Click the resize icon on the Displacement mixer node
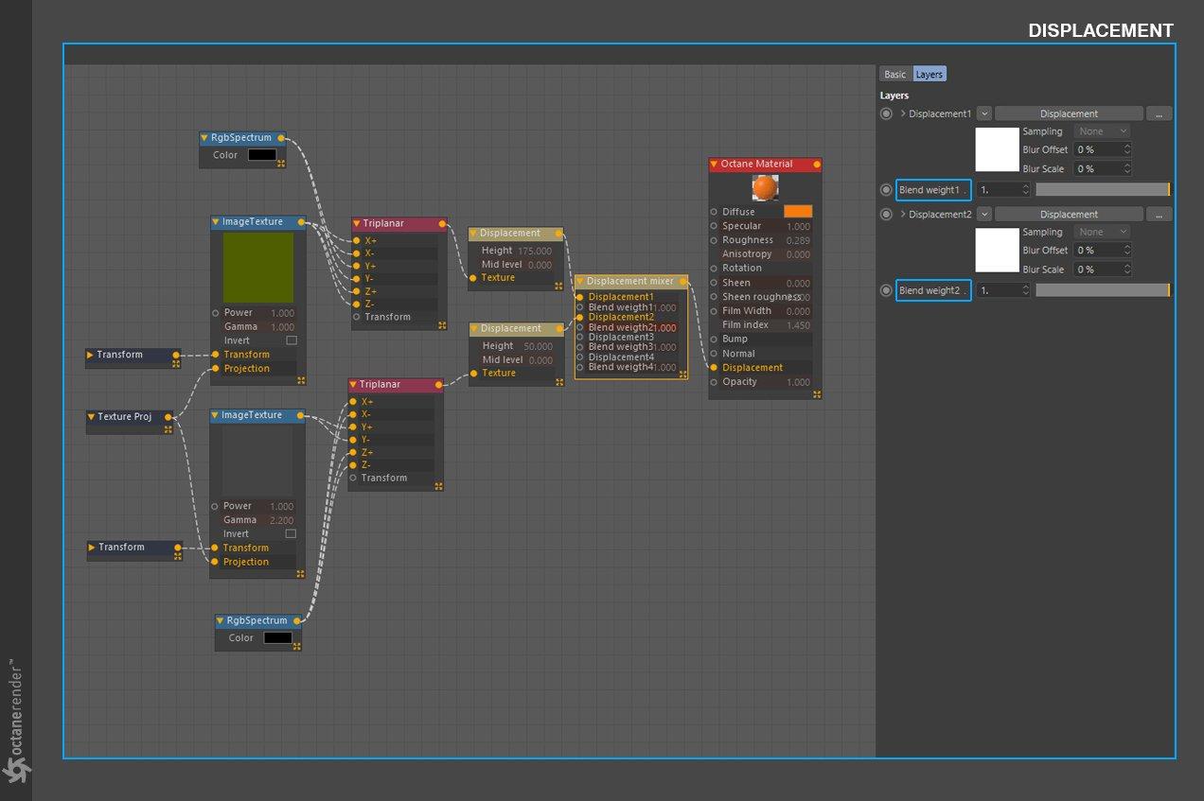1204x801 pixels. point(682,374)
